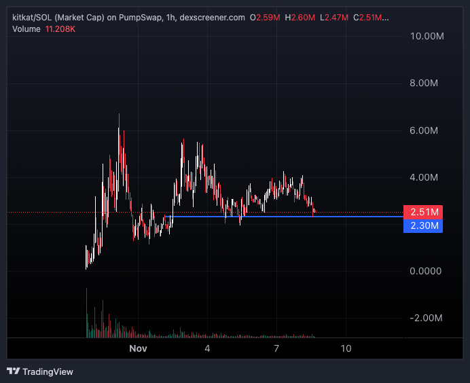Click the blue 2.30M price line label
Image resolution: width=470 pixels, height=383 pixels.
pos(423,225)
